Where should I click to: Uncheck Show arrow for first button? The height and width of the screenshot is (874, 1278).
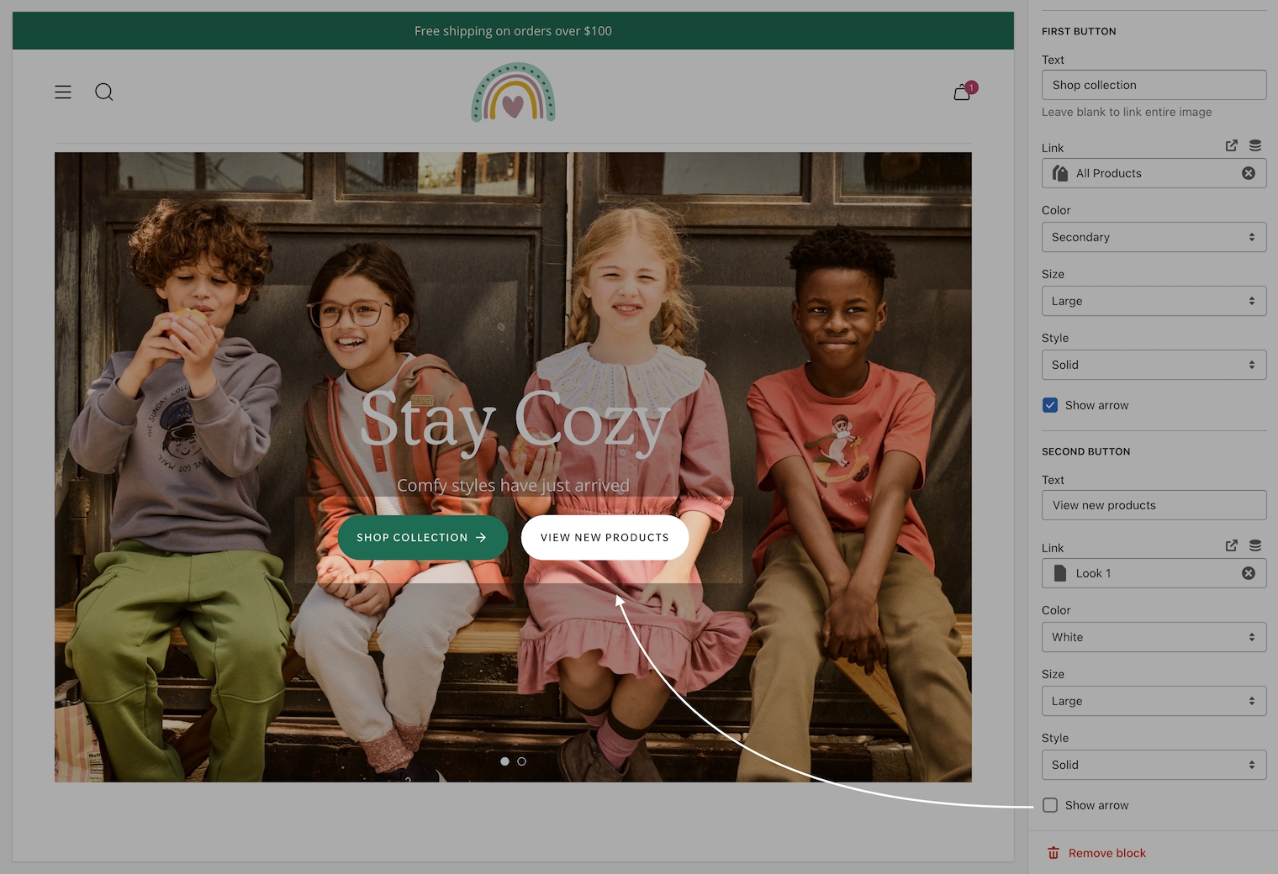tap(1050, 405)
